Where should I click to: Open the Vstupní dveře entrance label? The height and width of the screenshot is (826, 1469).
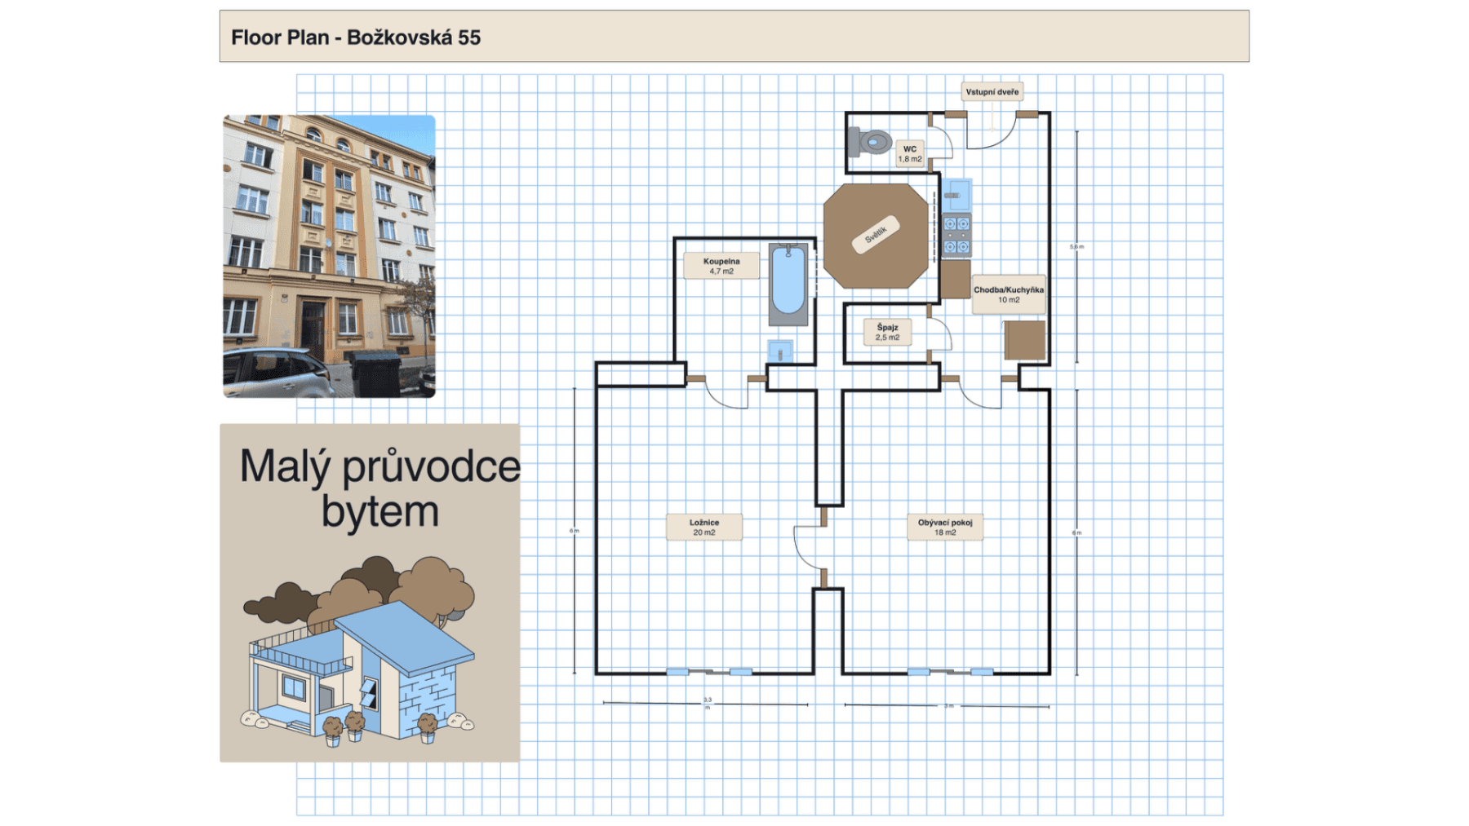[993, 92]
